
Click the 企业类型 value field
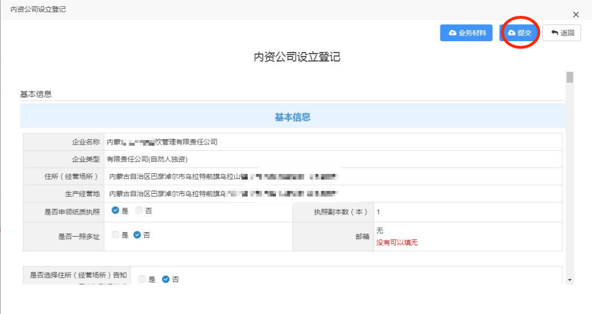coord(332,159)
